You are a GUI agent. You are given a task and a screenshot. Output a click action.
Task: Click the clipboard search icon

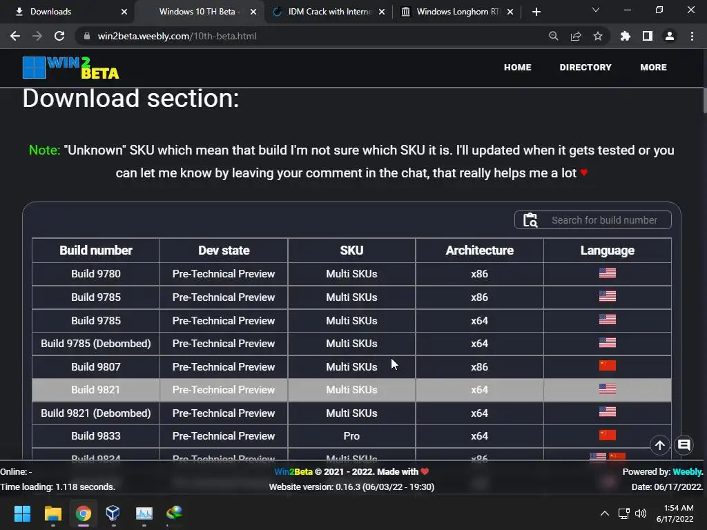pyautogui.click(x=530, y=220)
